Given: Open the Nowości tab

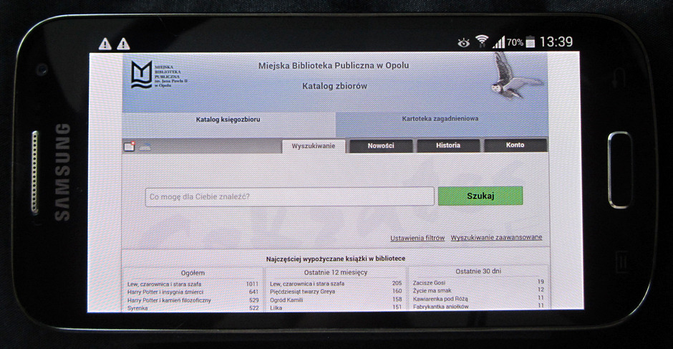Looking at the screenshot, I should [381, 145].
